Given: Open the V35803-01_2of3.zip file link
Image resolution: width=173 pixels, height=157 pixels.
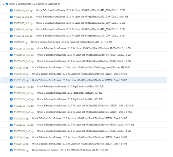Looking at the screenshot, I should 23,17.
